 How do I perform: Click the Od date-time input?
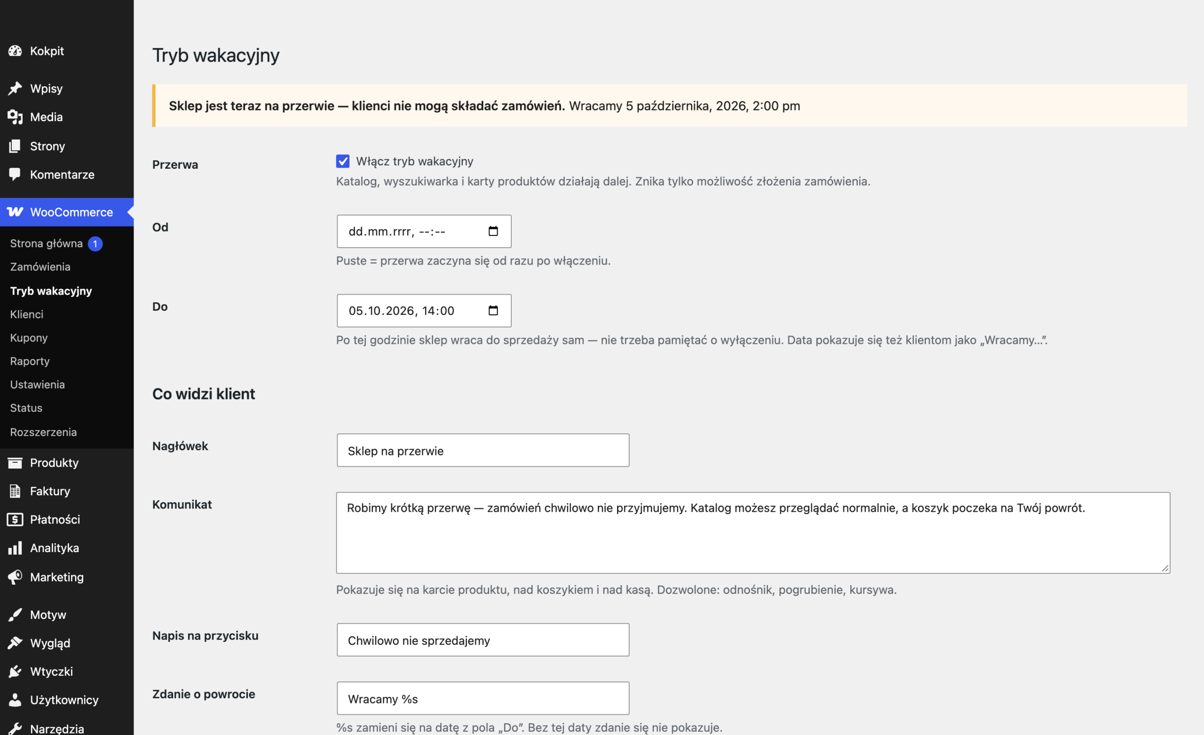[424, 231]
